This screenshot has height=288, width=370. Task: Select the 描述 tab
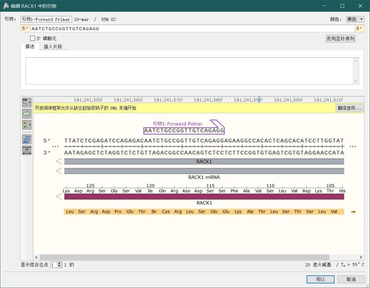tap(30, 46)
